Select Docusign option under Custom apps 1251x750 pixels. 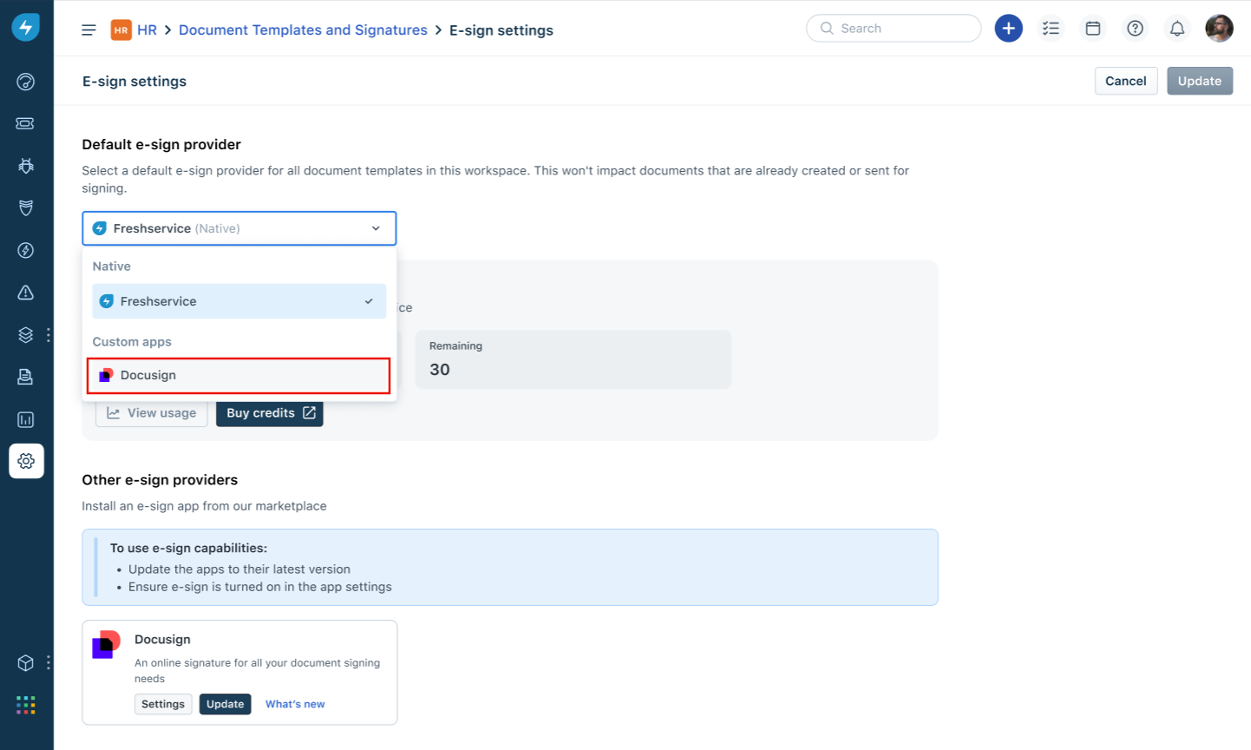239,375
